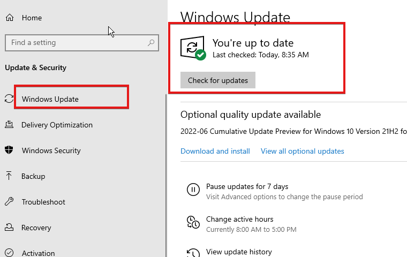Click the Find a setting search box
Viewport: 407px width, 257px height.
point(82,43)
